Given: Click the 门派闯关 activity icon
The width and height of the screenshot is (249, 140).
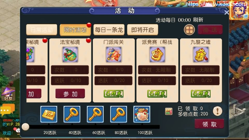Looking at the screenshot, I should pyautogui.click(x=114, y=55).
